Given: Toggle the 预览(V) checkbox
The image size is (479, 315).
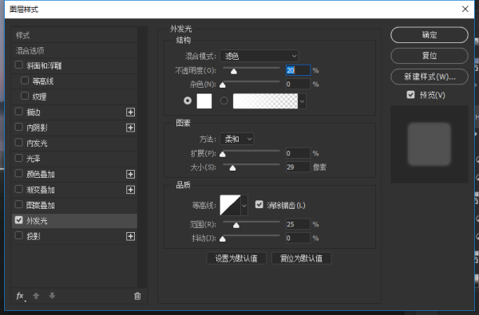Looking at the screenshot, I should (410, 95).
